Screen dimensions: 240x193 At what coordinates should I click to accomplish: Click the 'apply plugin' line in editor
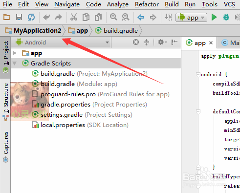tap(220, 56)
